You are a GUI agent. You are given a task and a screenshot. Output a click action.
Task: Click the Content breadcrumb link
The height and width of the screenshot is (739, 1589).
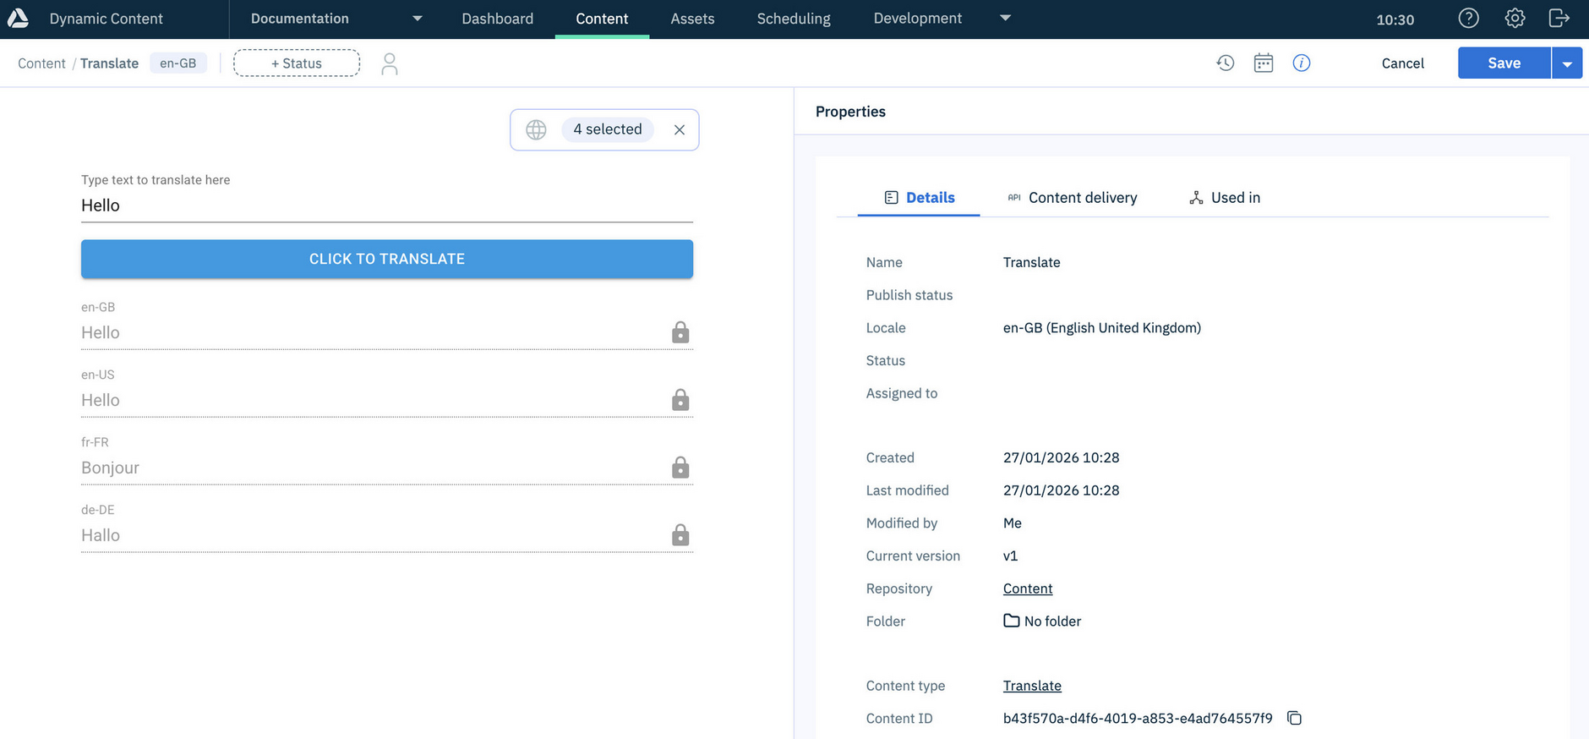[41, 63]
